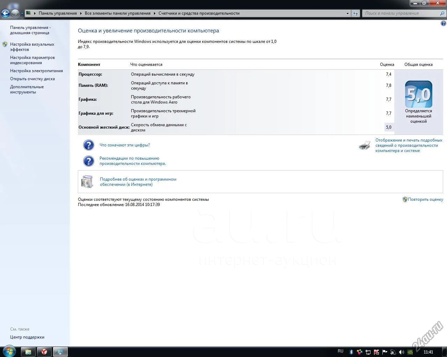The height and width of the screenshot is (357, 447).
Task: Open 'Настройка визуальных эффектов'
Action: 32,47
